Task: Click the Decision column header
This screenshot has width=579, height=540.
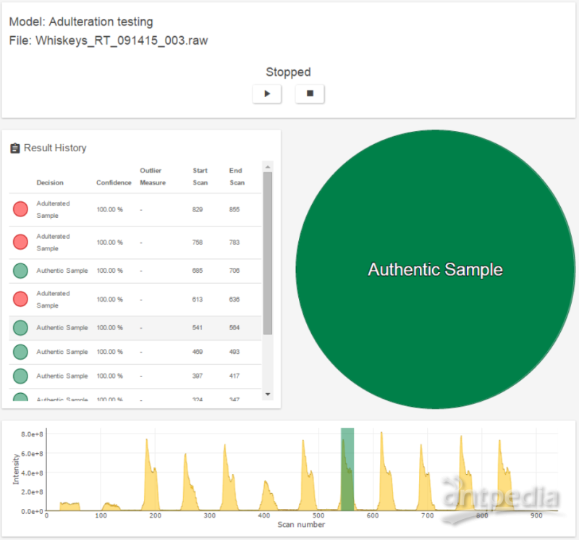Action: click(50, 182)
